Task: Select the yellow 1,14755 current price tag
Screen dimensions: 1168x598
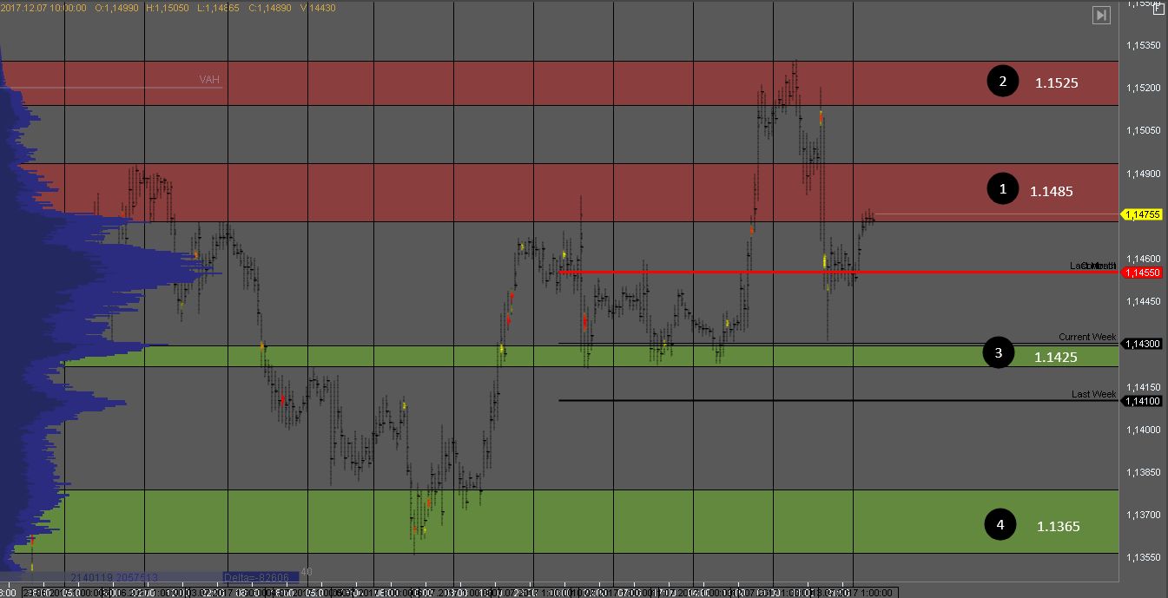Action: point(1142,214)
